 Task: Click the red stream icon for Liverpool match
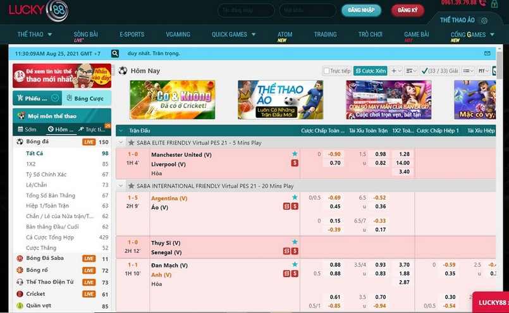295,163
